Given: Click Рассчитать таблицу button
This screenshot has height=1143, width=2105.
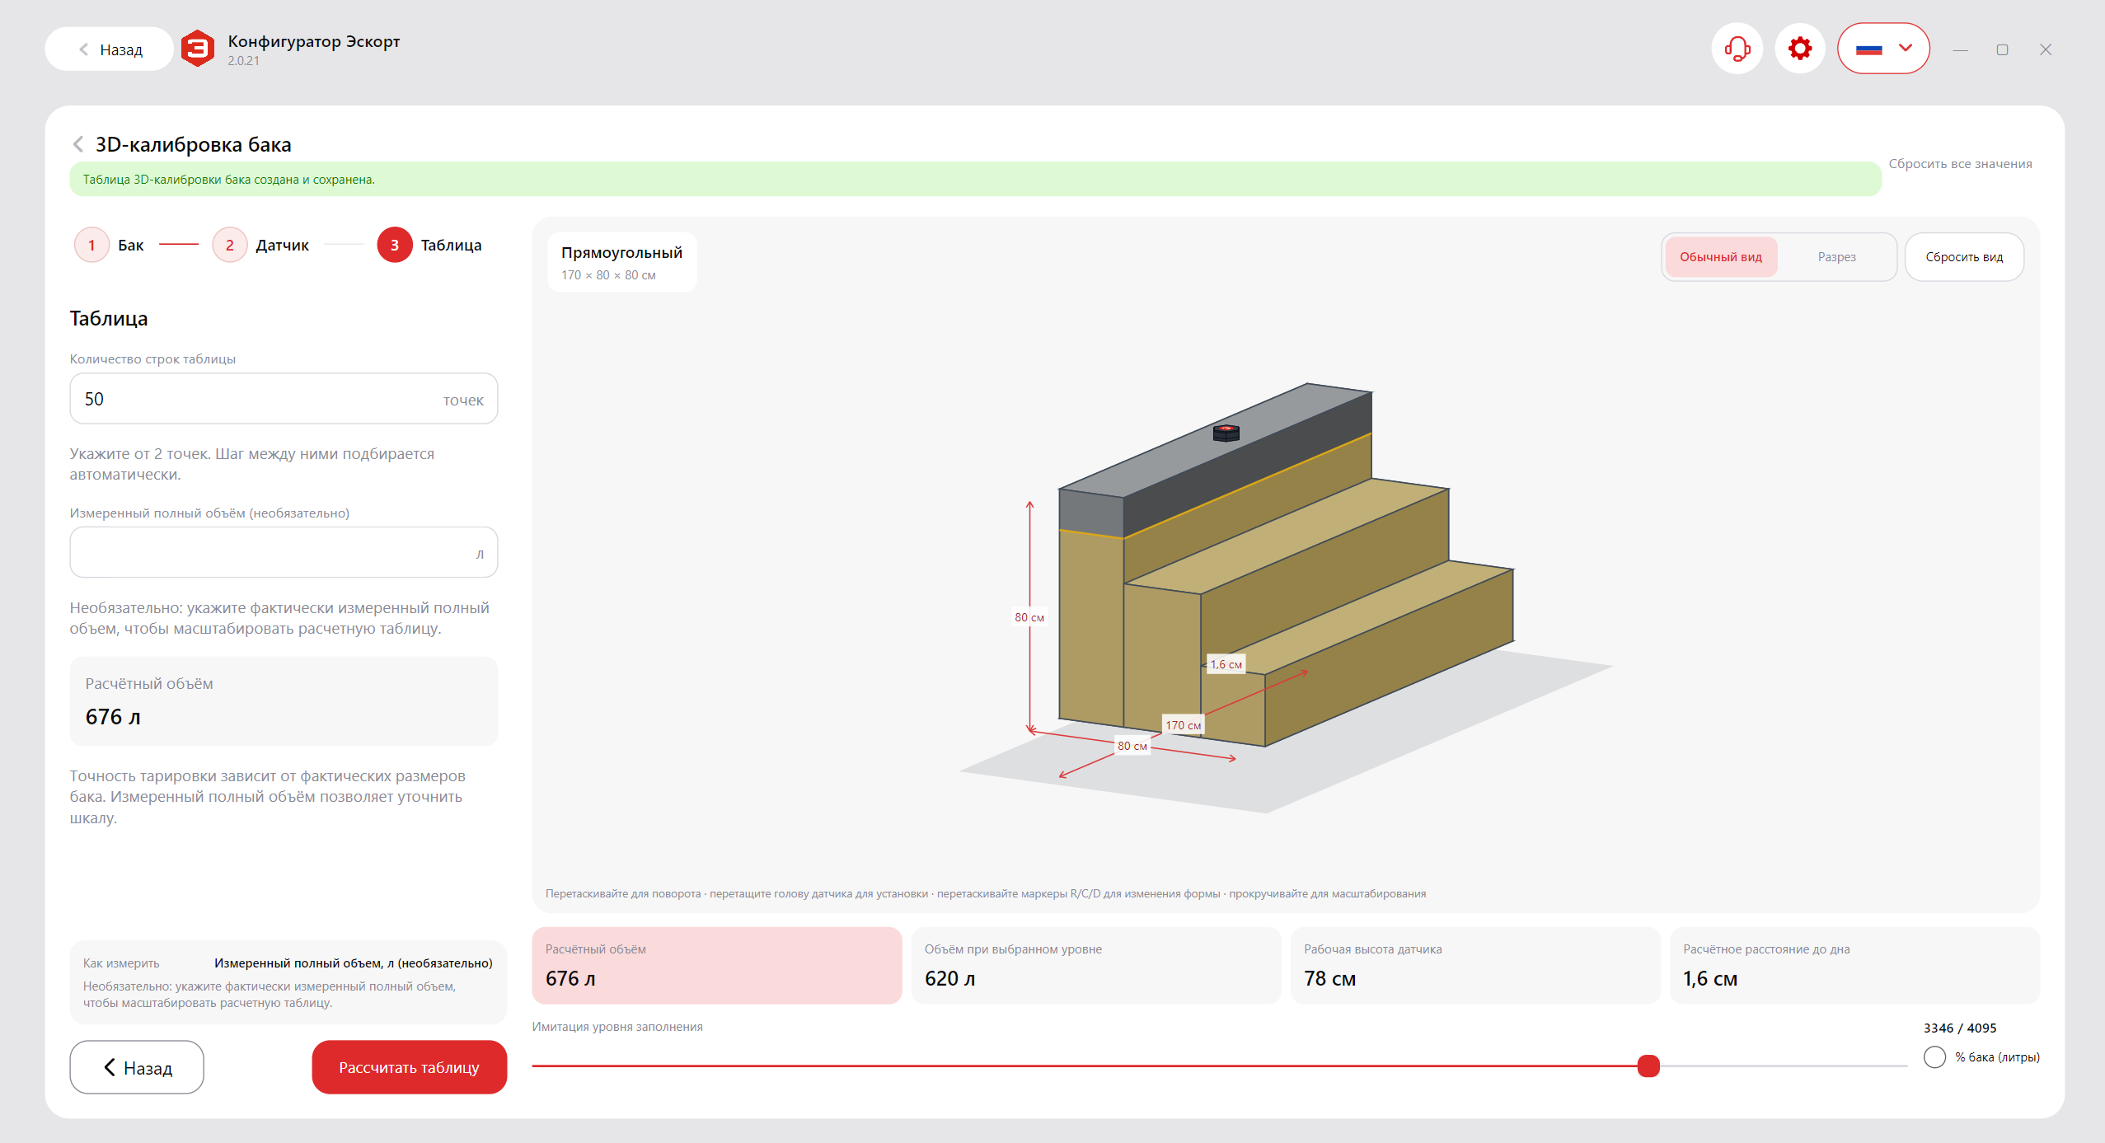Looking at the screenshot, I should 410,1067.
